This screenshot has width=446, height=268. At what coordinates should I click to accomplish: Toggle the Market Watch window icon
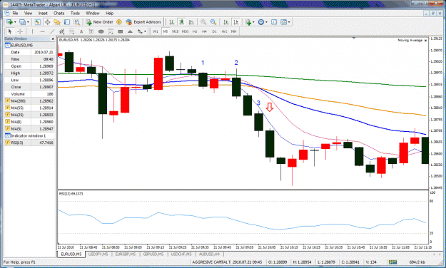coord(38,22)
